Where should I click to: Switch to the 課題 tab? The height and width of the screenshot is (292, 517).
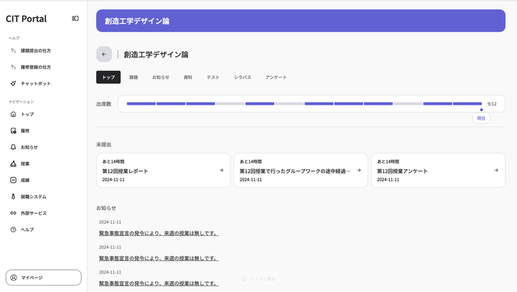pos(134,77)
